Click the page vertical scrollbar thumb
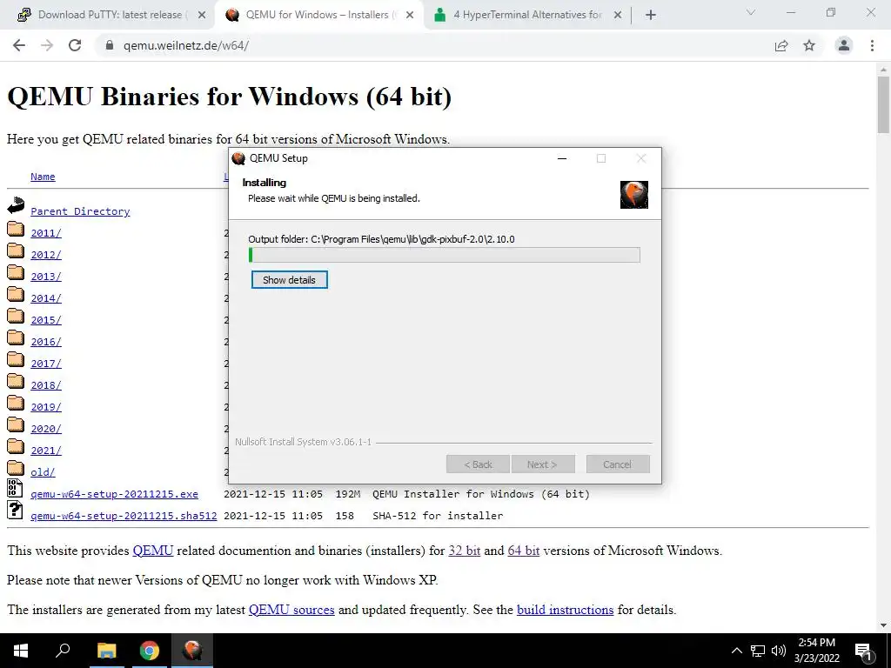891x668 pixels. pos(883,104)
